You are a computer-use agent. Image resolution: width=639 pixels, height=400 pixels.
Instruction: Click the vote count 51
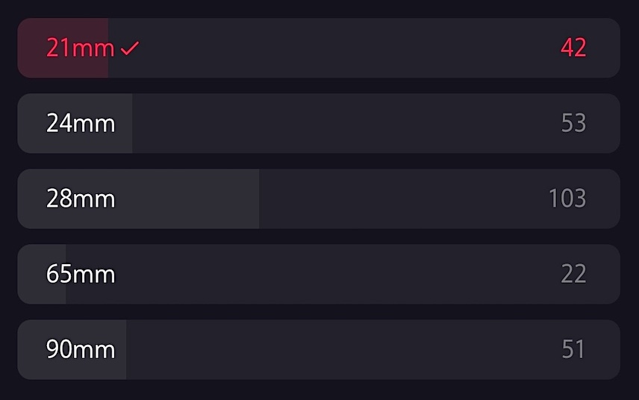click(573, 349)
